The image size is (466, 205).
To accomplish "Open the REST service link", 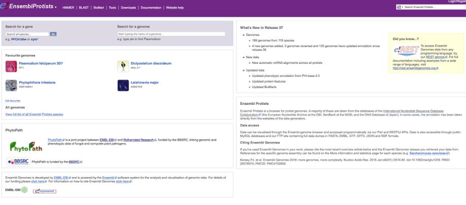I will 436,57.
